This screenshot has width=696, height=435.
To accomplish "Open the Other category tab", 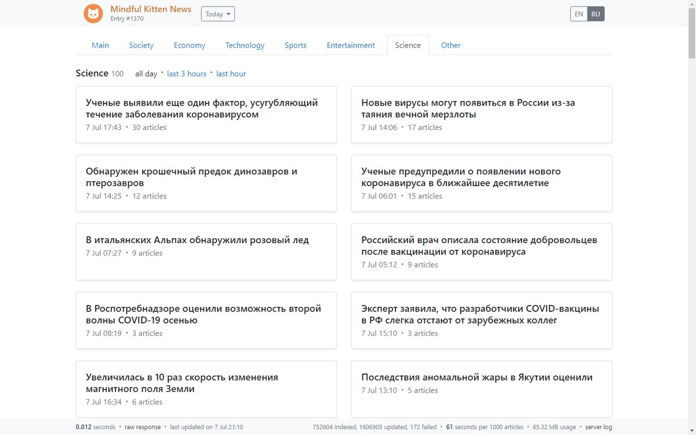I will point(451,45).
